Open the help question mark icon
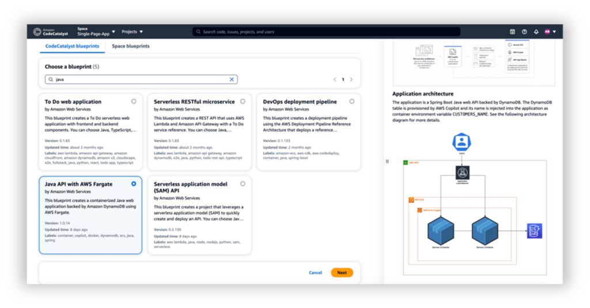This screenshot has height=308, width=590. (524, 32)
